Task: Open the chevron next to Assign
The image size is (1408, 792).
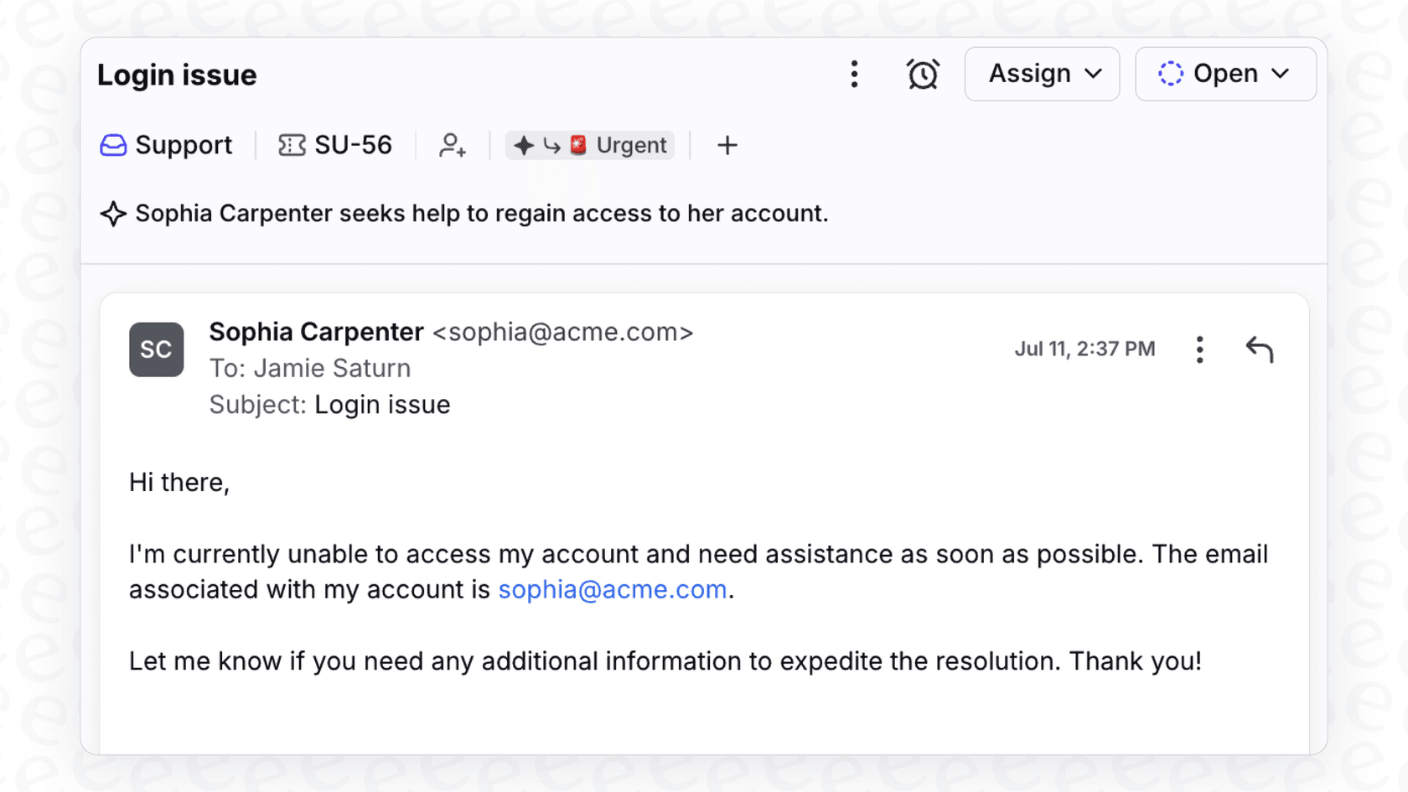Action: click(1094, 74)
